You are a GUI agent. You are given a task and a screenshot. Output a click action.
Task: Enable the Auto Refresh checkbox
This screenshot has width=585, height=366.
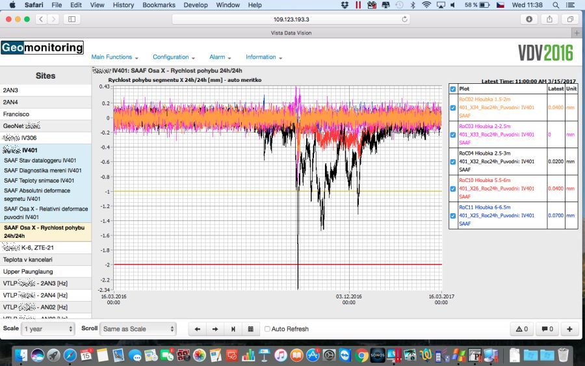(267, 329)
